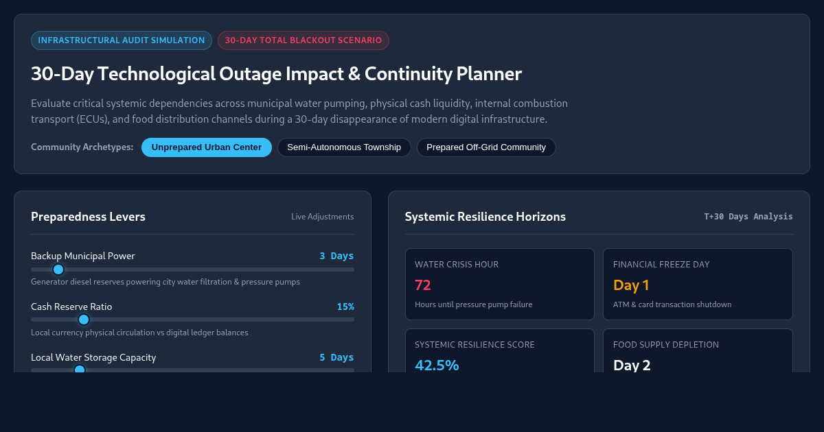
Task: Click the Backup Municipal Power slider handle
Action: point(58,269)
